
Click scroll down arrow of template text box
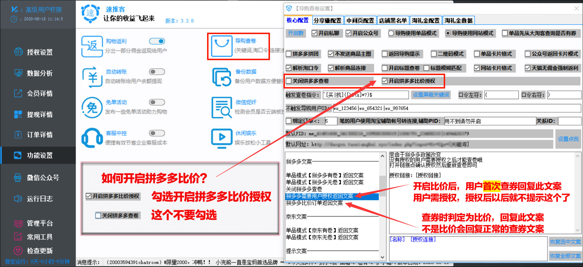click(x=578, y=230)
